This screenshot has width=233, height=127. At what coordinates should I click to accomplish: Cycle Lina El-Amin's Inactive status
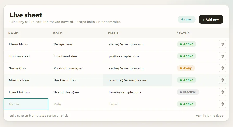click(188, 92)
